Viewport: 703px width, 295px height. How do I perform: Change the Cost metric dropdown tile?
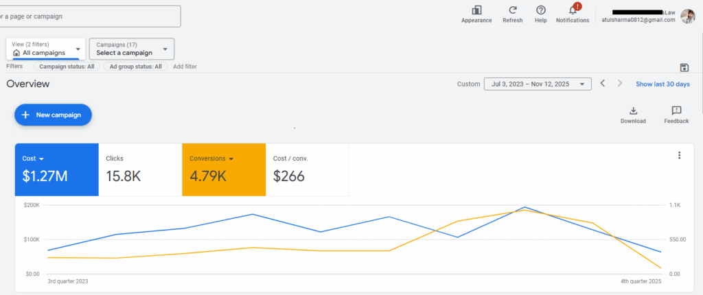click(x=56, y=169)
